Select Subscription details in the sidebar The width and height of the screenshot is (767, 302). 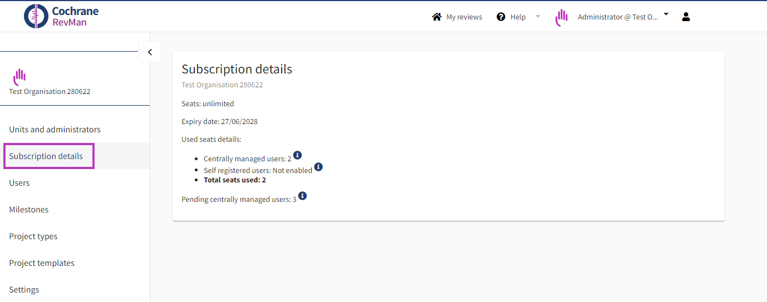pos(46,156)
